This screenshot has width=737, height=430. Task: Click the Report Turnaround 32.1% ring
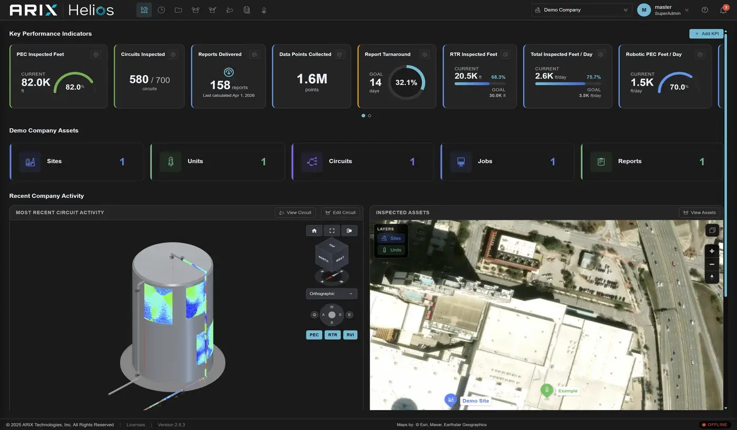pos(406,82)
